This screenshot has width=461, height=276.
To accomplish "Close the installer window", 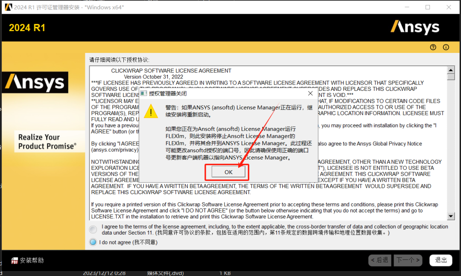I will coord(449,7).
